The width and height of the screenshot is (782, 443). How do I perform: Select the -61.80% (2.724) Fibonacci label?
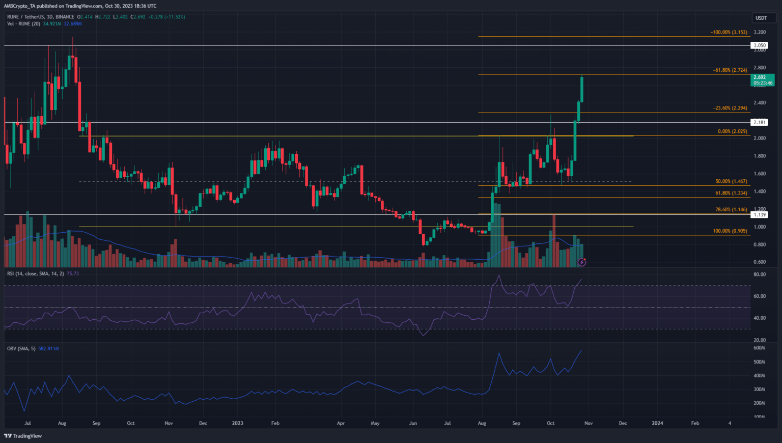coord(730,70)
